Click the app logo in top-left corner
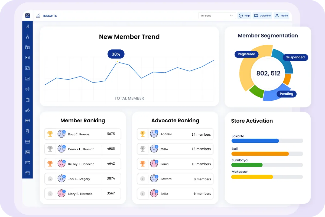The height and width of the screenshot is (217, 325). (x=27, y=16)
